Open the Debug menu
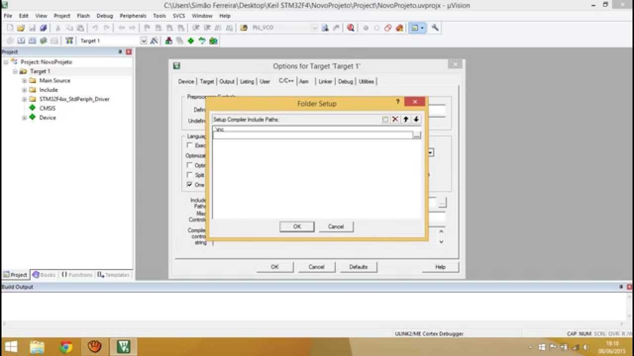634x356 pixels. tap(105, 16)
